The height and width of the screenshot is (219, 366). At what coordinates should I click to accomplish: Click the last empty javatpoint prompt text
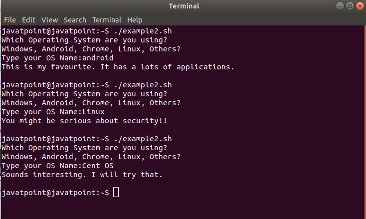click(55, 193)
